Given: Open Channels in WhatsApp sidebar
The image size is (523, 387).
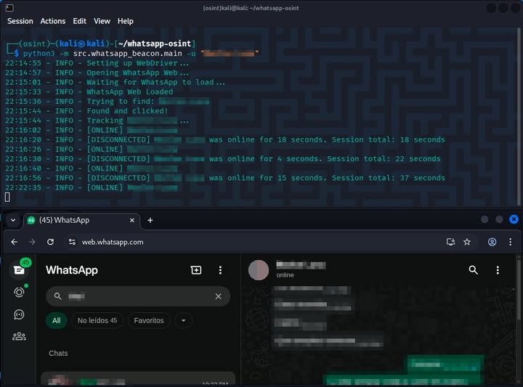Looking at the screenshot, I should [x=19, y=314].
